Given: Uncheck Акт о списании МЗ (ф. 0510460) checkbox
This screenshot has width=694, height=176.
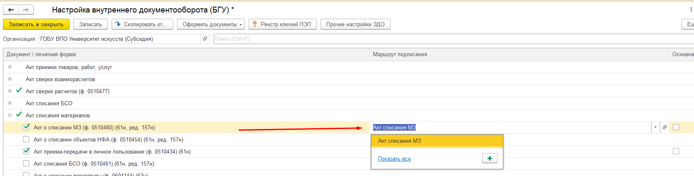Looking at the screenshot, I should click(26, 127).
